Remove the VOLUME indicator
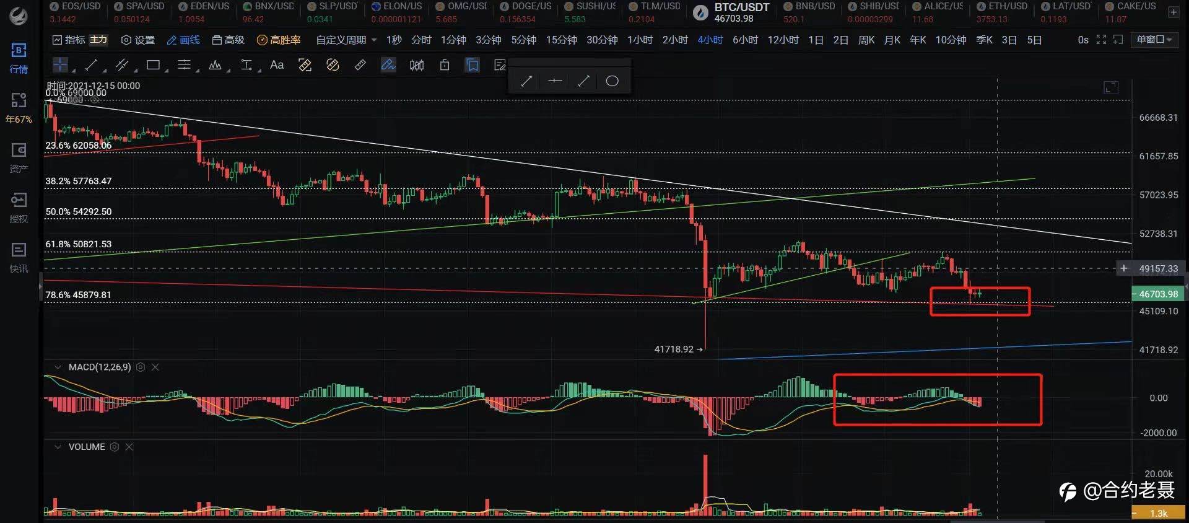Viewport: 1189px width, 523px height. 129,447
